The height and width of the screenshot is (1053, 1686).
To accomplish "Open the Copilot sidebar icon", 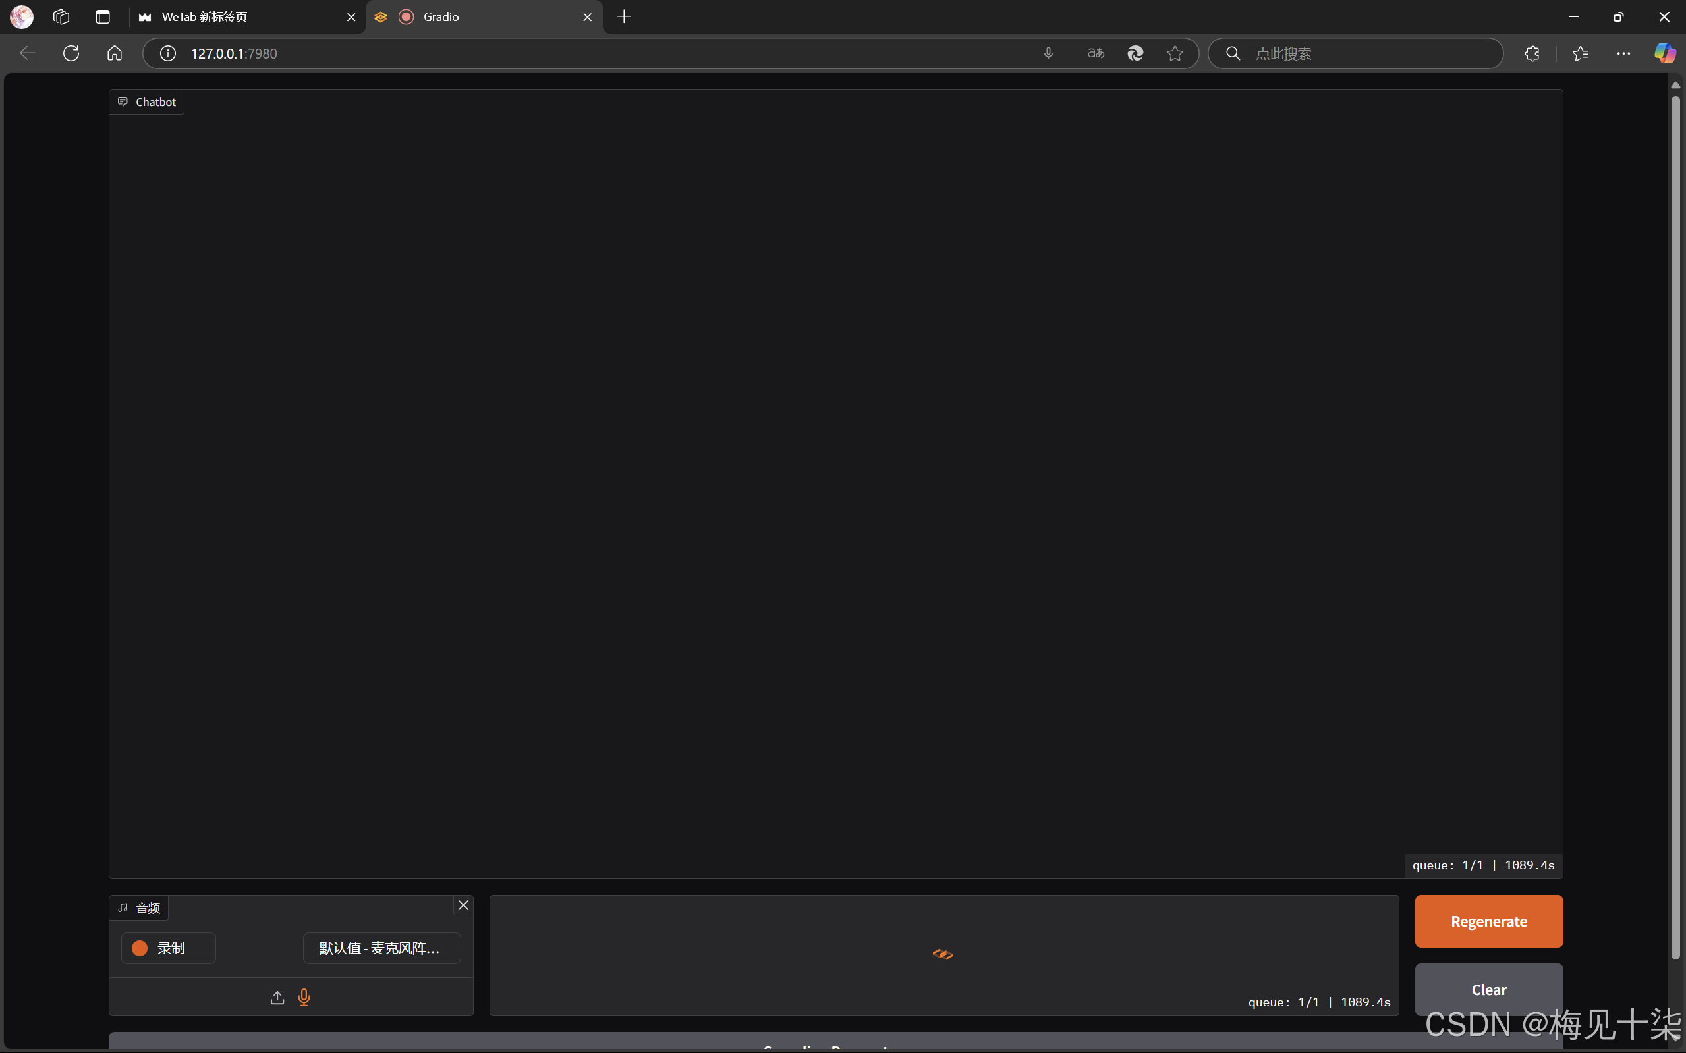I will point(1664,53).
